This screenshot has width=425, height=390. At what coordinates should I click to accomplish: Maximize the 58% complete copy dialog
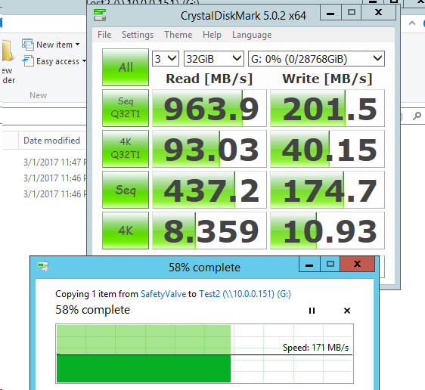click(x=330, y=264)
